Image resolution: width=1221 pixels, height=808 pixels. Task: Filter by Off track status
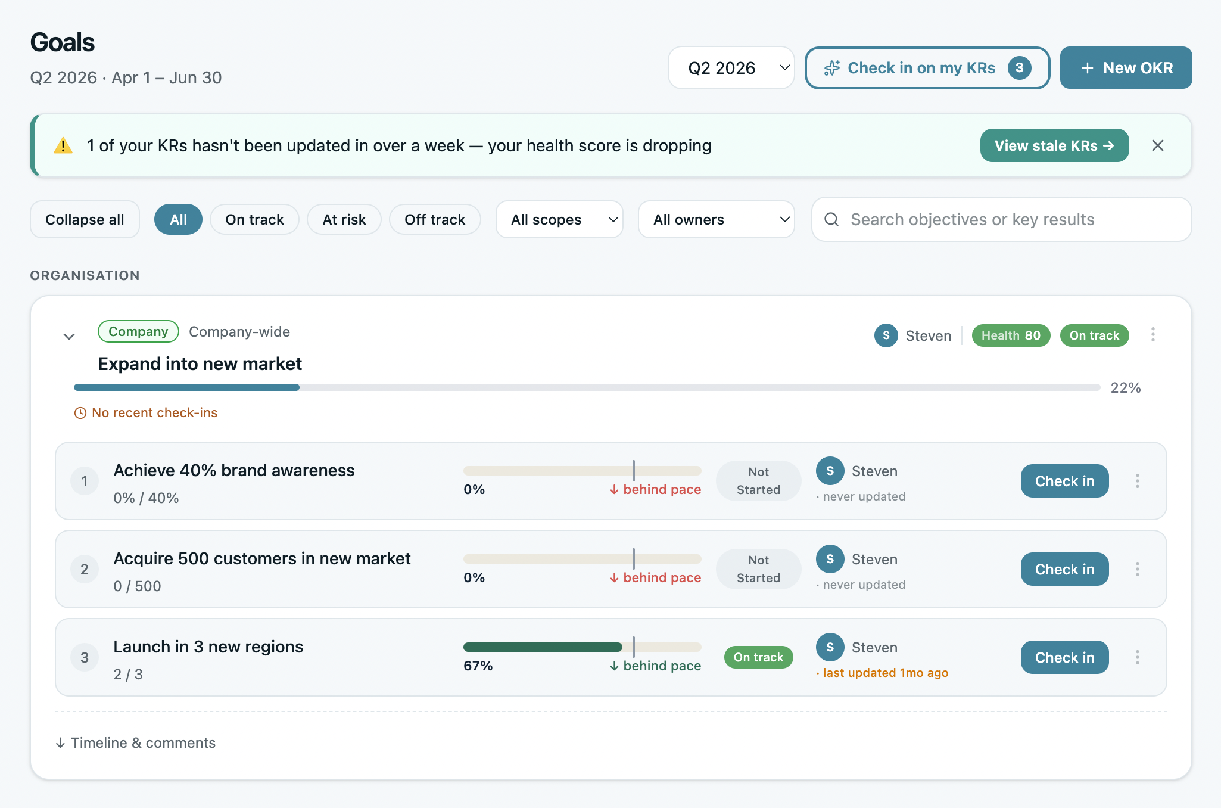[x=435, y=219]
